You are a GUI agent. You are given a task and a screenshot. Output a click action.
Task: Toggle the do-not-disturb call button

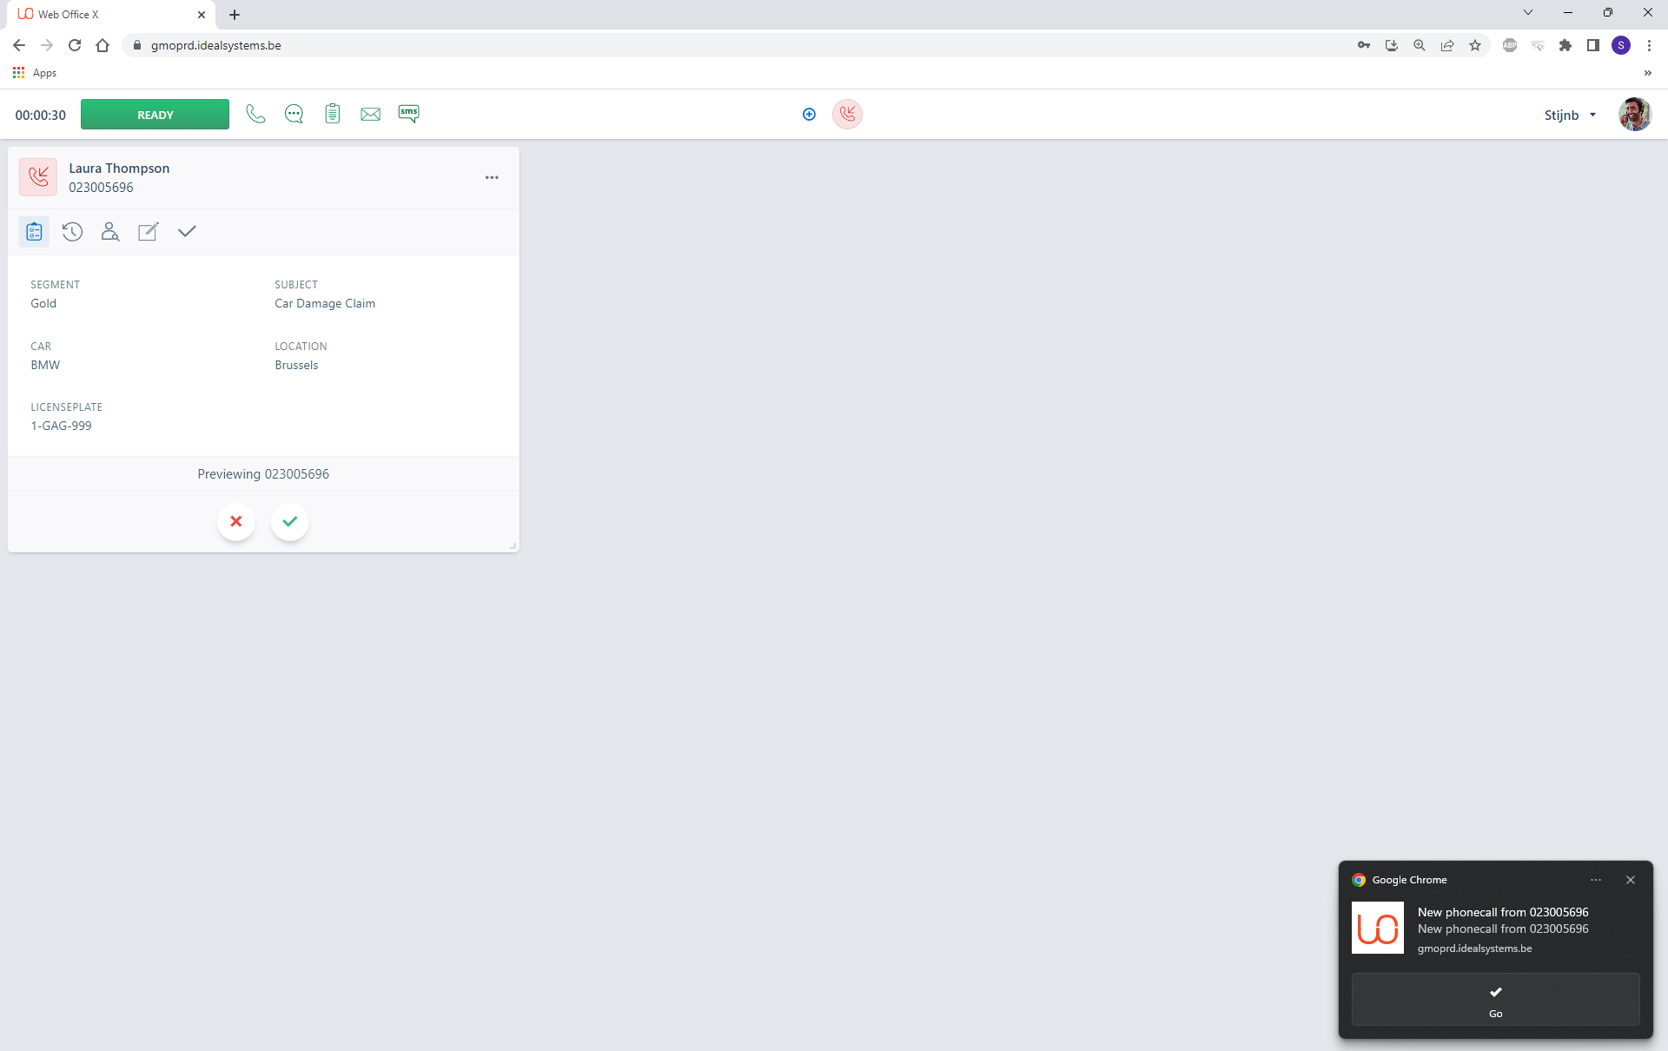click(849, 113)
